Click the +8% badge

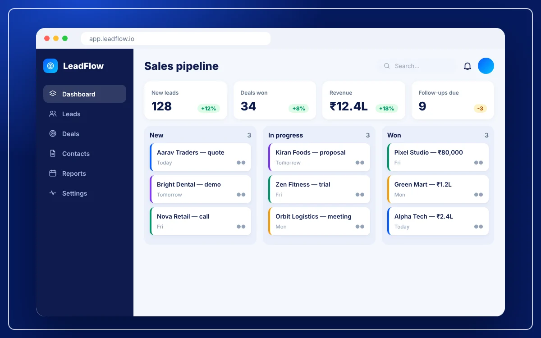(298, 108)
